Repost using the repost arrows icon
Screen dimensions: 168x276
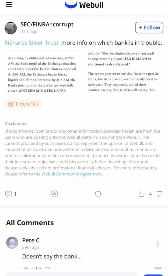pyautogui.click(x=98, y=194)
